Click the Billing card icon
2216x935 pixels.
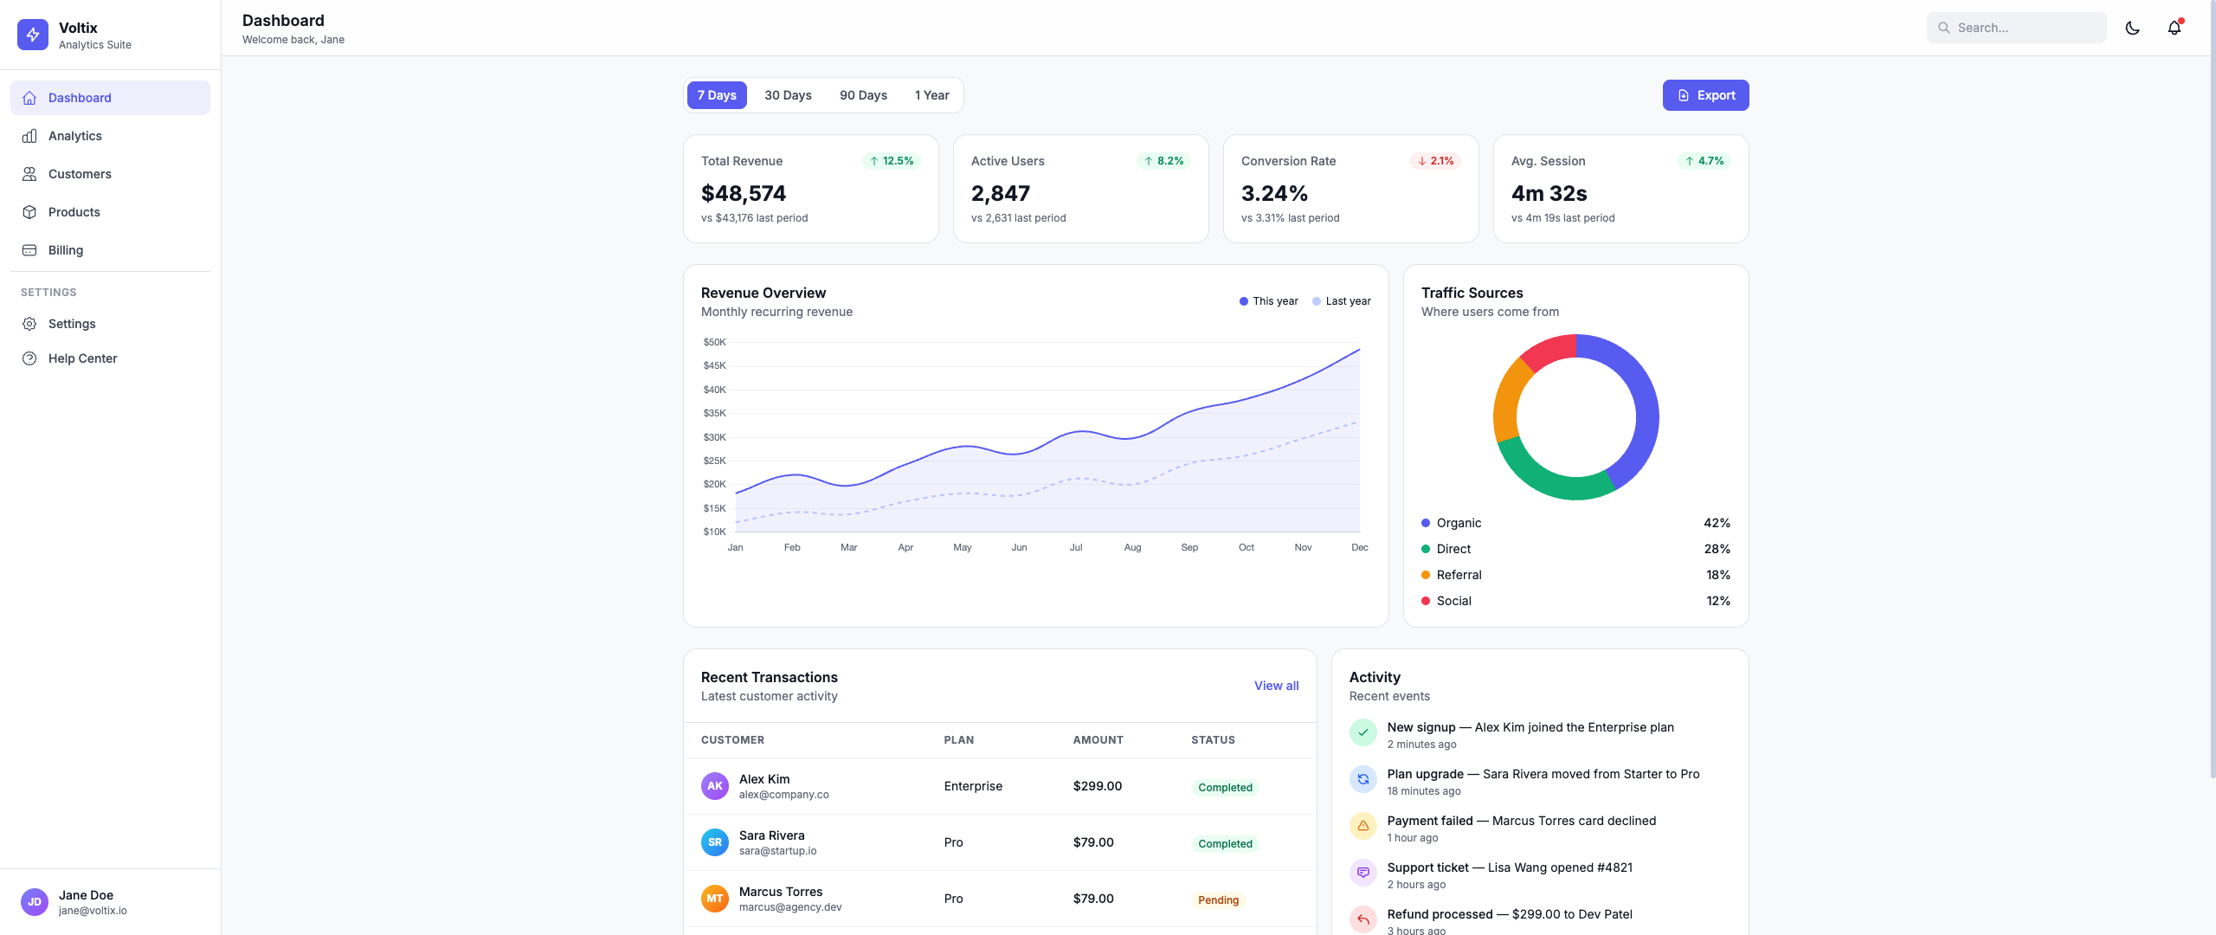coord(29,250)
